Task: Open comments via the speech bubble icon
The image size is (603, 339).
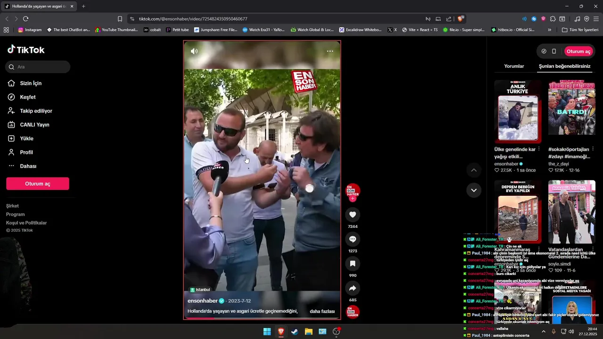Action: (352, 239)
